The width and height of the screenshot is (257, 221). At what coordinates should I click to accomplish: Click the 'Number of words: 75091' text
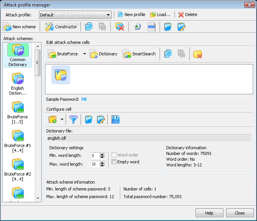tap(189, 153)
